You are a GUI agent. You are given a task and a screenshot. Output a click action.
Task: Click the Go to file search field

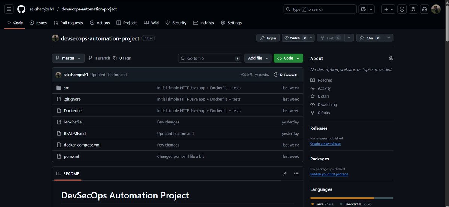point(210,58)
